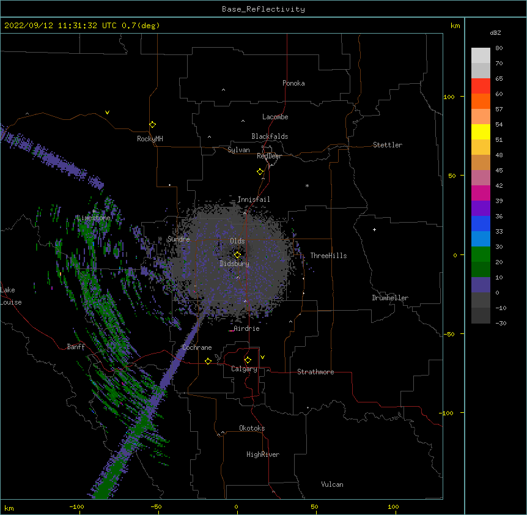The height and width of the screenshot is (515, 527).
Task: Click the Calgary city label
Action: [244, 369]
